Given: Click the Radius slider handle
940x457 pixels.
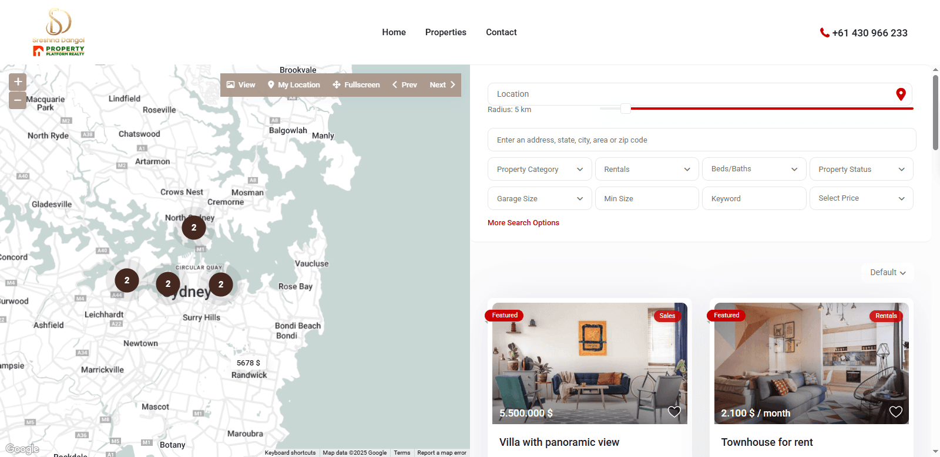Looking at the screenshot, I should (626, 109).
